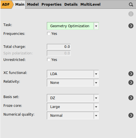
Task: Click the Task: label
Action: pos(8,25)
